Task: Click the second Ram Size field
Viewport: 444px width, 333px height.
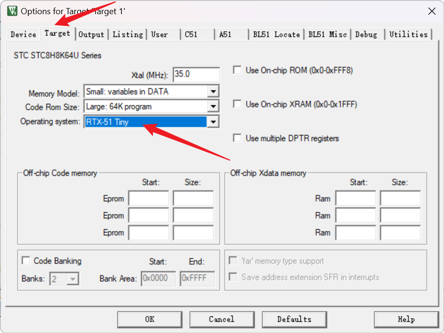Action: click(400, 215)
